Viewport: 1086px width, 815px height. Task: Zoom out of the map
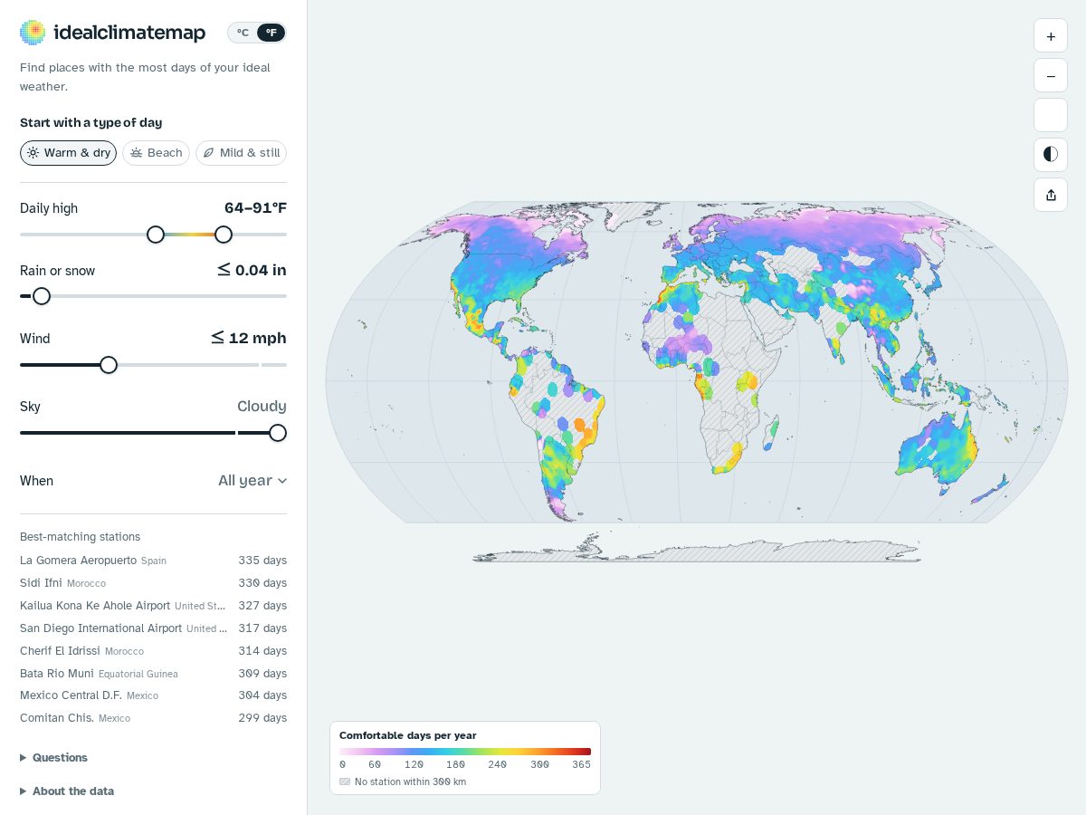pos(1051,76)
